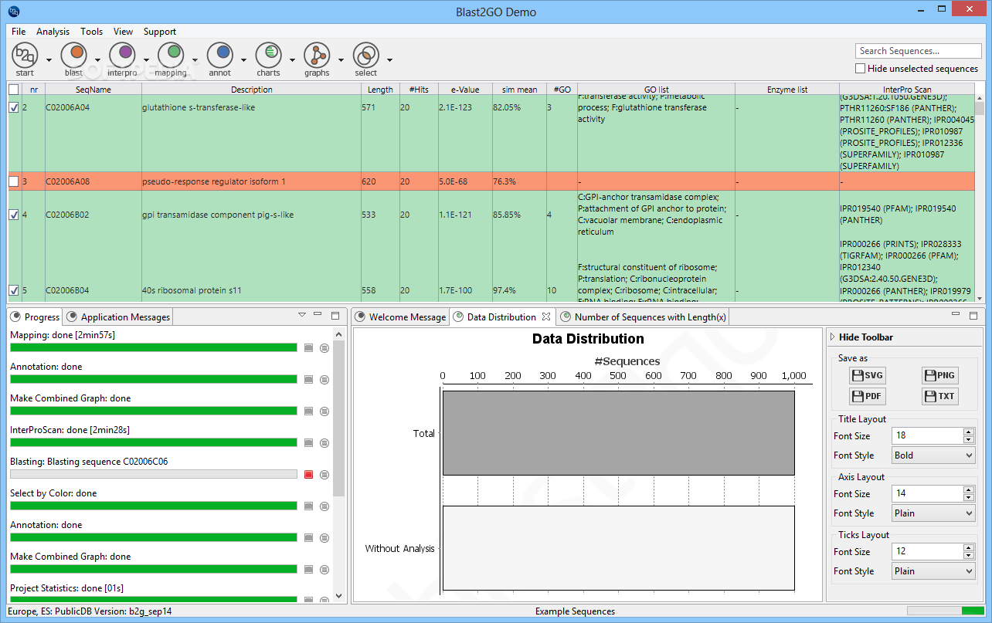Open the dropdown arrow next to charts
992x623 pixels.
[292, 59]
